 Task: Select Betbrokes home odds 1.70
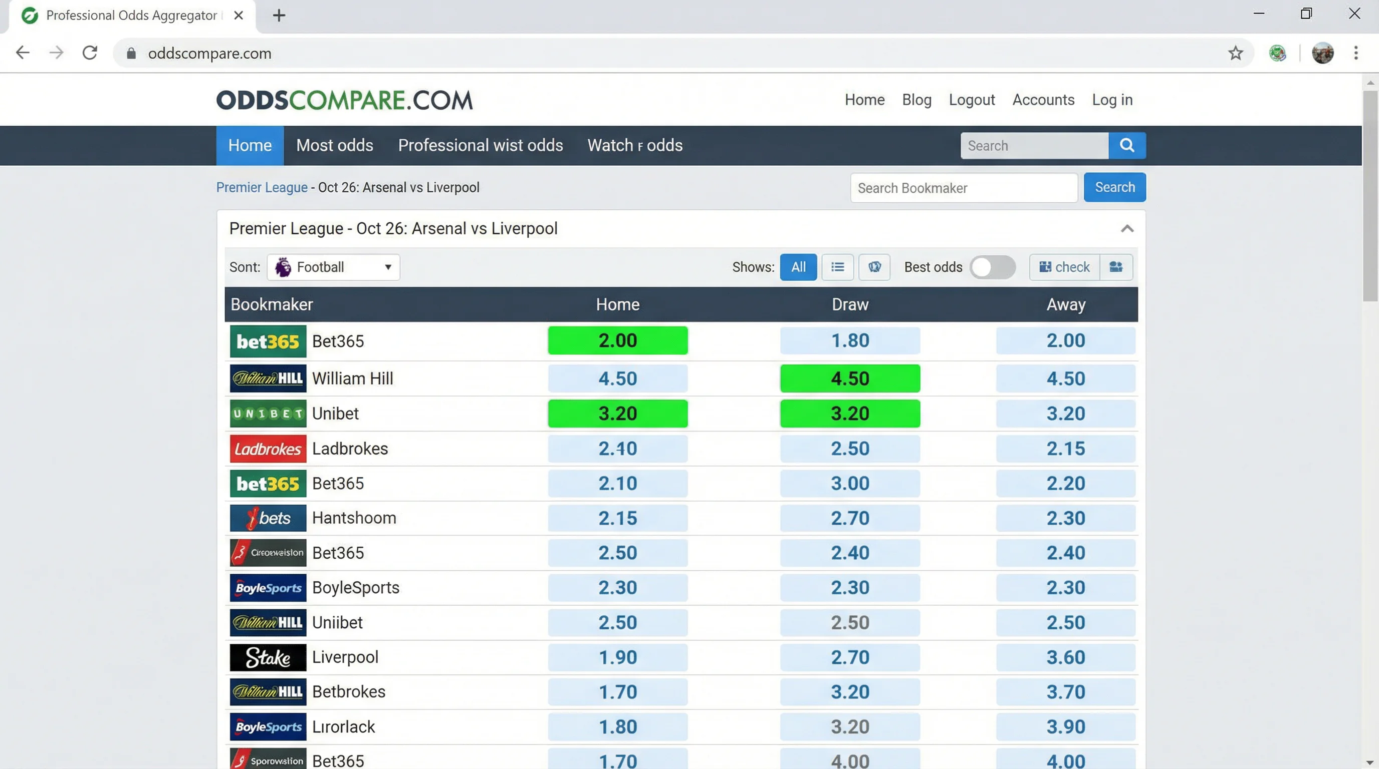618,692
